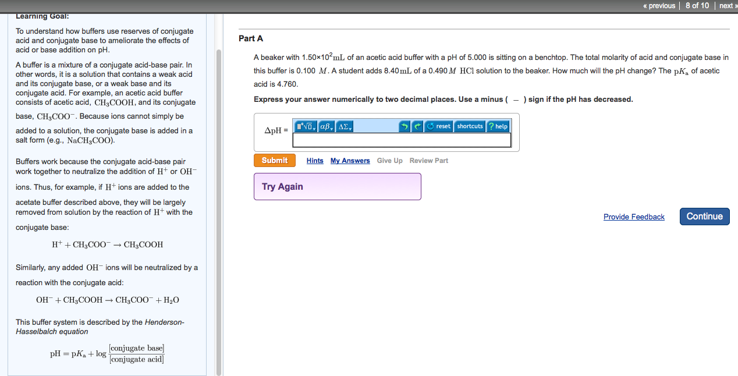The width and height of the screenshot is (738, 376).
Task: Submit the answer
Action: [x=275, y=161]
